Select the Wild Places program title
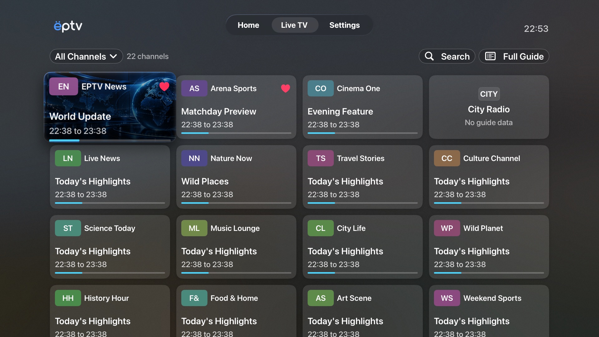 pyautogui.click(x=205, y=181)
